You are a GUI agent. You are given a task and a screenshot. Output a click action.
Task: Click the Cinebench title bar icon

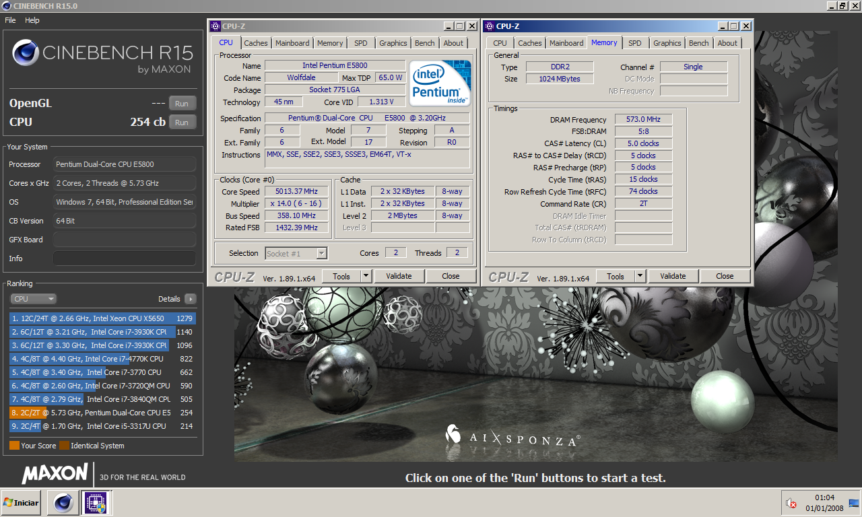[7, 5]
